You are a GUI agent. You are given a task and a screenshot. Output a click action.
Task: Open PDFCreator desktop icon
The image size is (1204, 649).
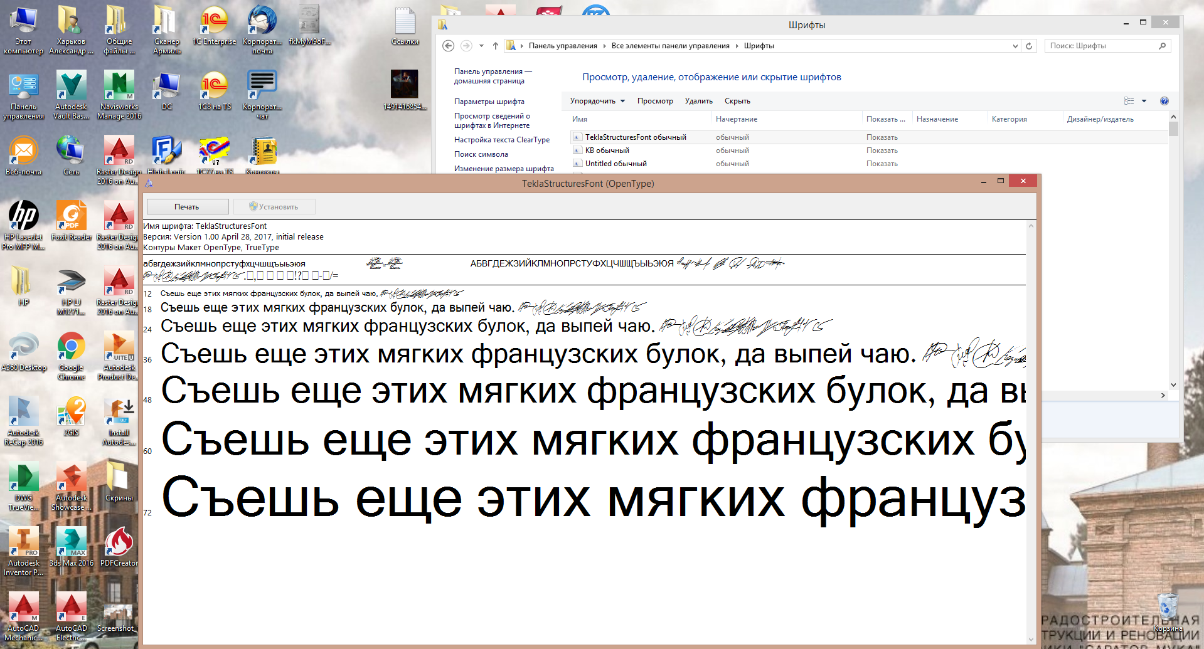tap(119, 547)
